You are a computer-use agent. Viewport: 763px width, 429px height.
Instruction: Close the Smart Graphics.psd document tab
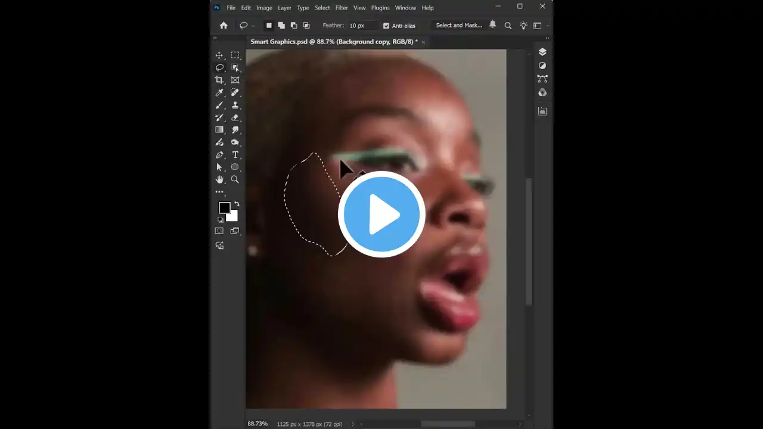(x=424, y=42)
